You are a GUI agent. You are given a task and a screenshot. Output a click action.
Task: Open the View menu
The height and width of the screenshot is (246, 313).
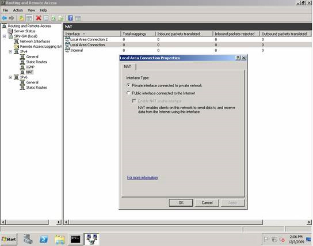click(x=31, y=10)
